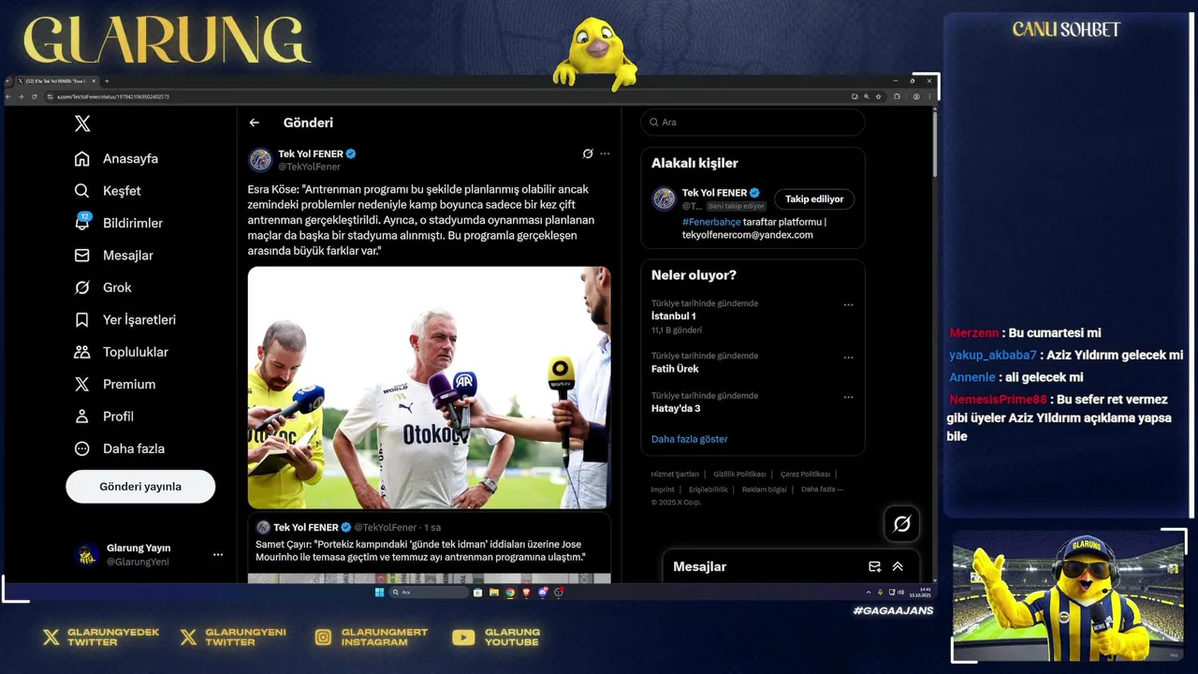Viewport: 1198px width, 674px height.
Task: Click the Ara search field on X
Action: (x=752, y=123)
